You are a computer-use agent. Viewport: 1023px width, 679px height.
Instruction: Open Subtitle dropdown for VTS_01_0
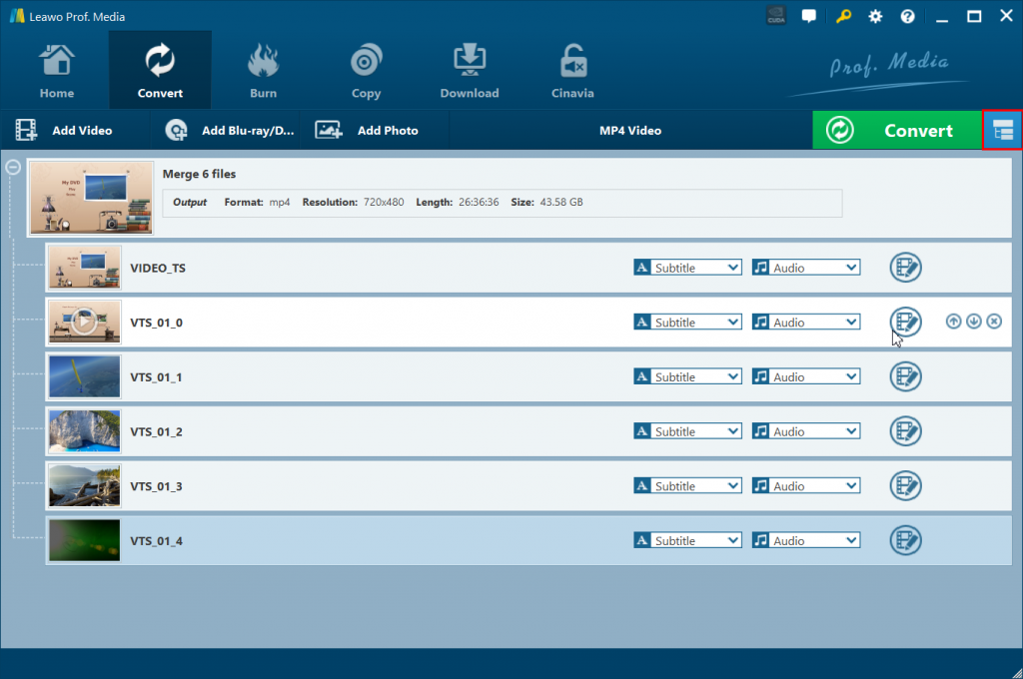687,323
